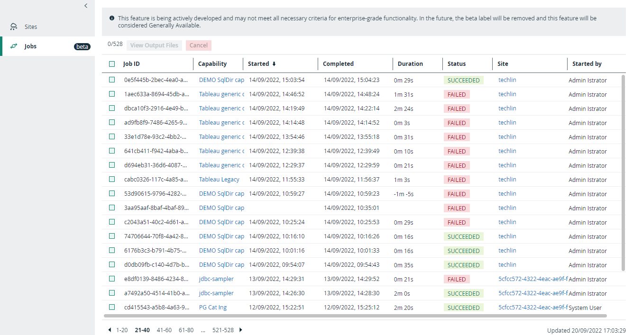The image size is (633, 335).
Task: Open the techlin site link
Action: (507, 80)
